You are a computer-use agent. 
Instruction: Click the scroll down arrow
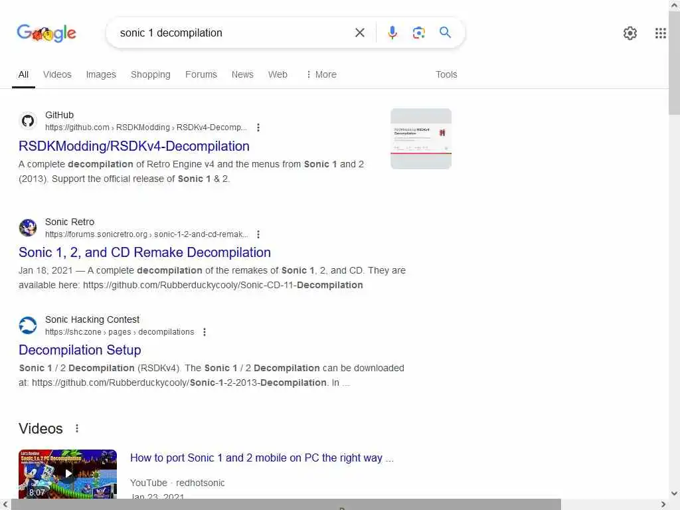click(674, 493)
